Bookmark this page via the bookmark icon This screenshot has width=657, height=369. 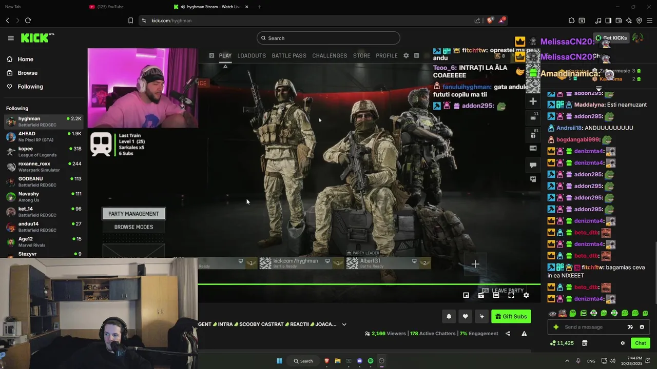pyautogui.click(x=130, y=20)
